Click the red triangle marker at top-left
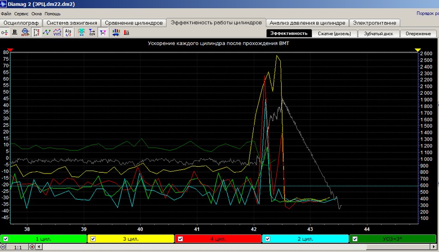The image size is (439, 252). point(10,50)
